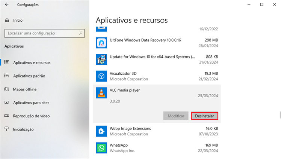Open Mapas offline menu item

25,89
